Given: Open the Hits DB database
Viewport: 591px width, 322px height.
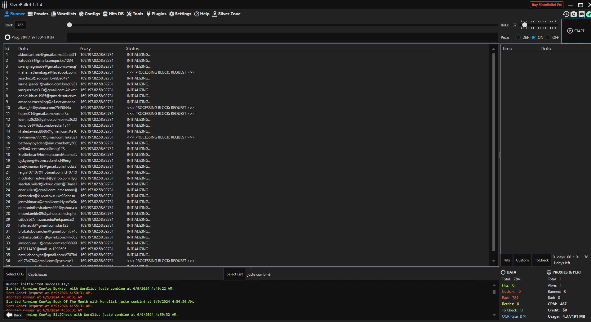Looking at the screenshot, I should click(x=113, y=14).
